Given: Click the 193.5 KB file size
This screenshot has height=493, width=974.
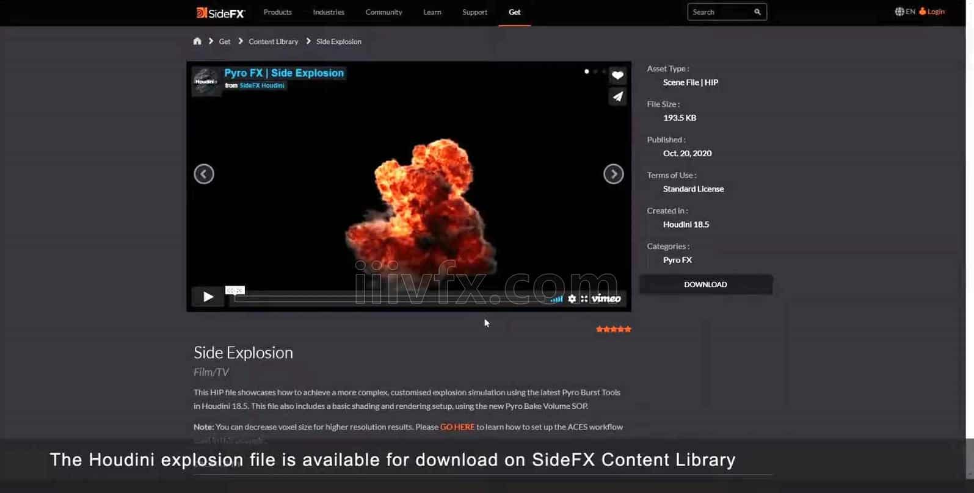Looking at the screenshot, I should point(680,118).
